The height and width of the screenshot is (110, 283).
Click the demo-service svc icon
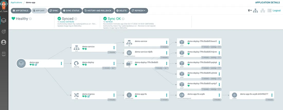pyautogui.click(x=76, y=48)
